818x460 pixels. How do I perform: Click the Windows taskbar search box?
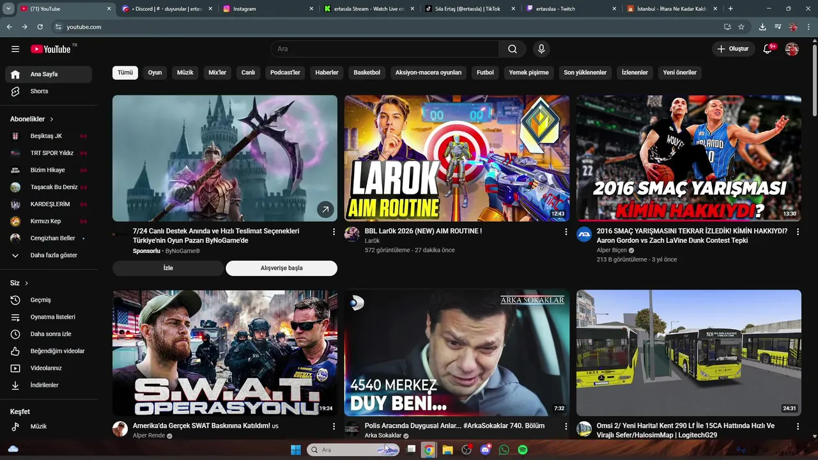353,450
